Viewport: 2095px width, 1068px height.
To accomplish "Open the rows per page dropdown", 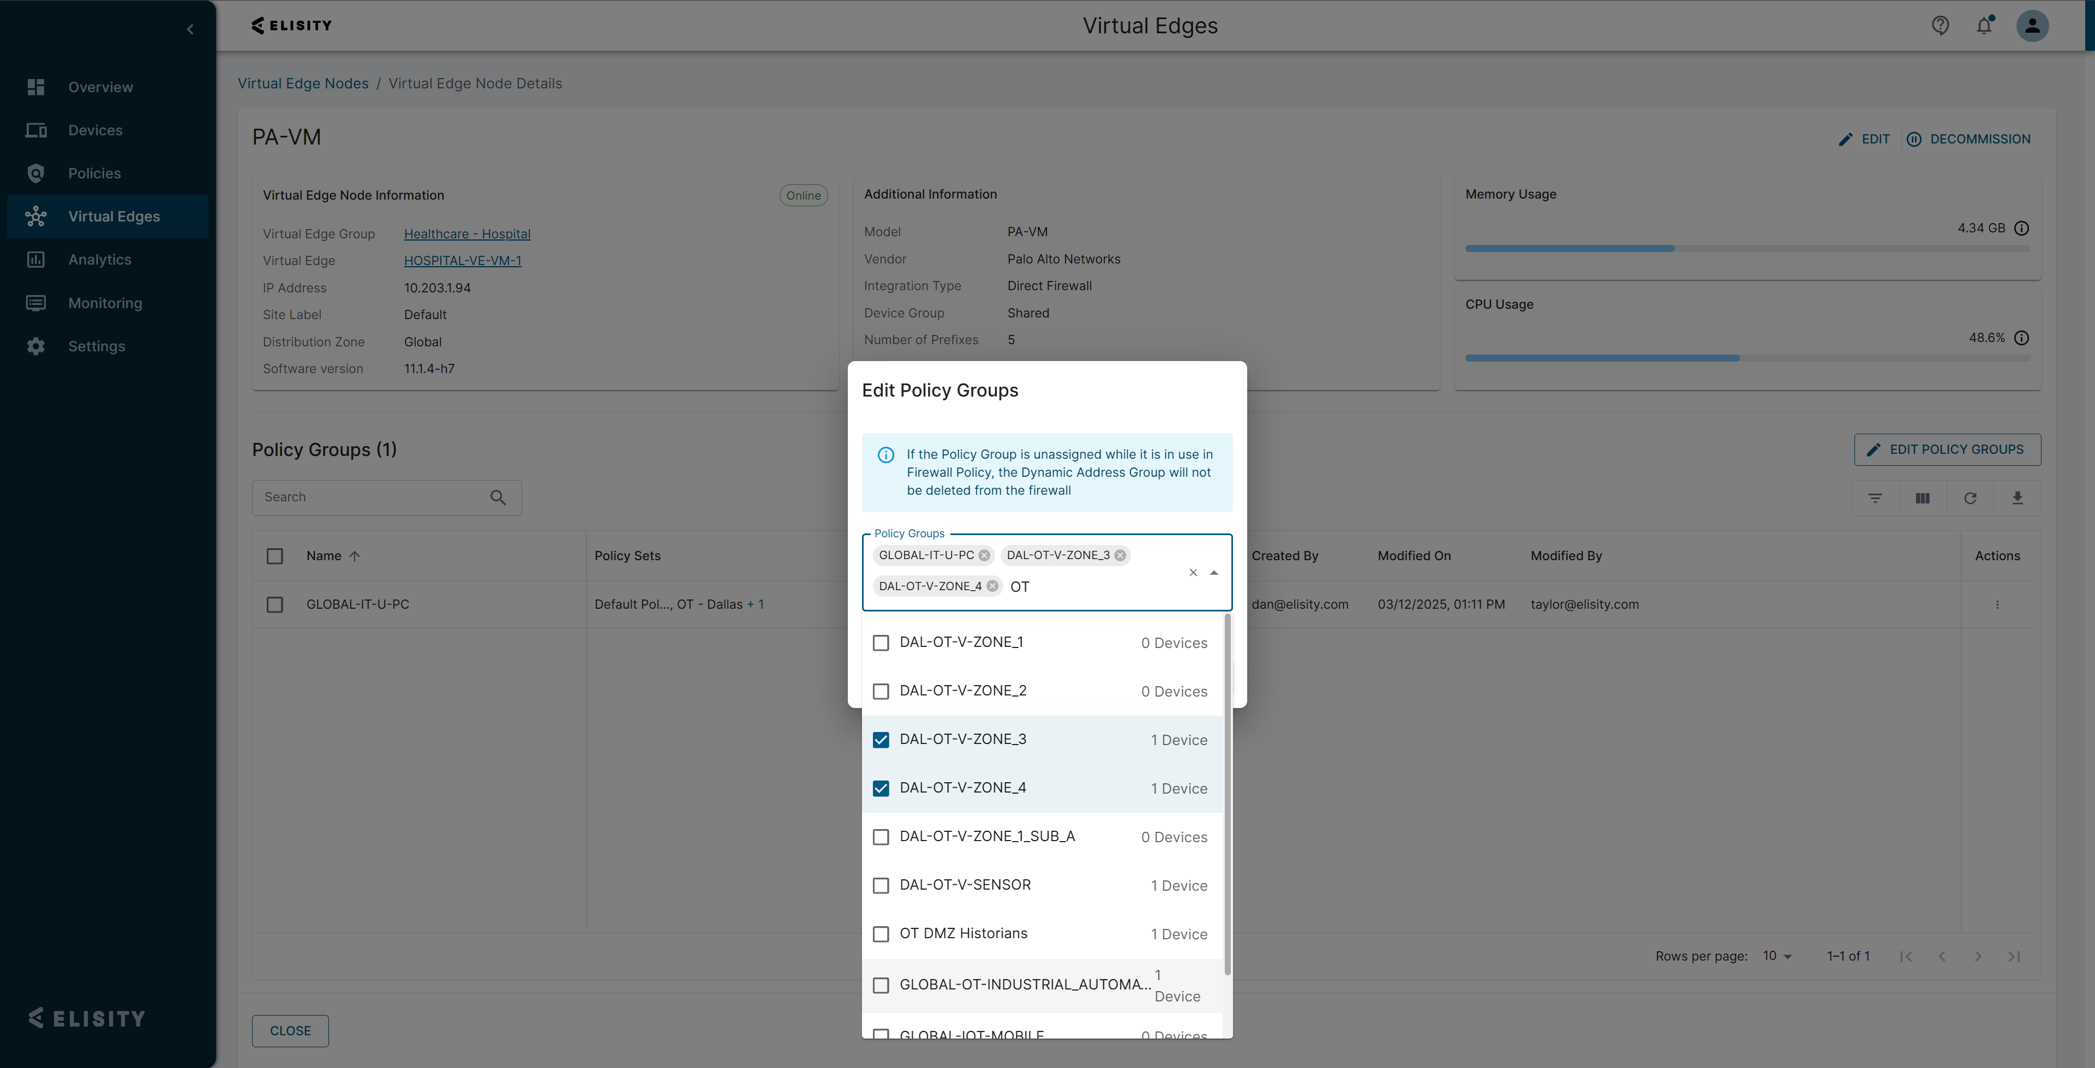I will click(x=1777, y=957).
